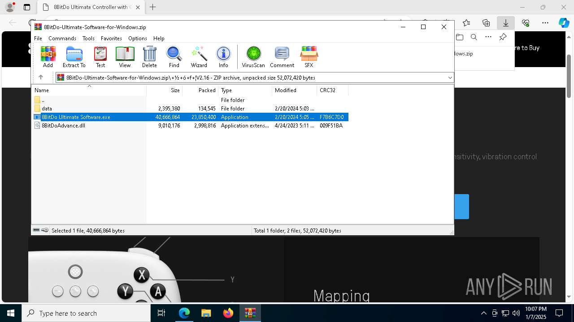
Task: Select 8BitDoAdvance.dll file row
Action: point(190,126)
